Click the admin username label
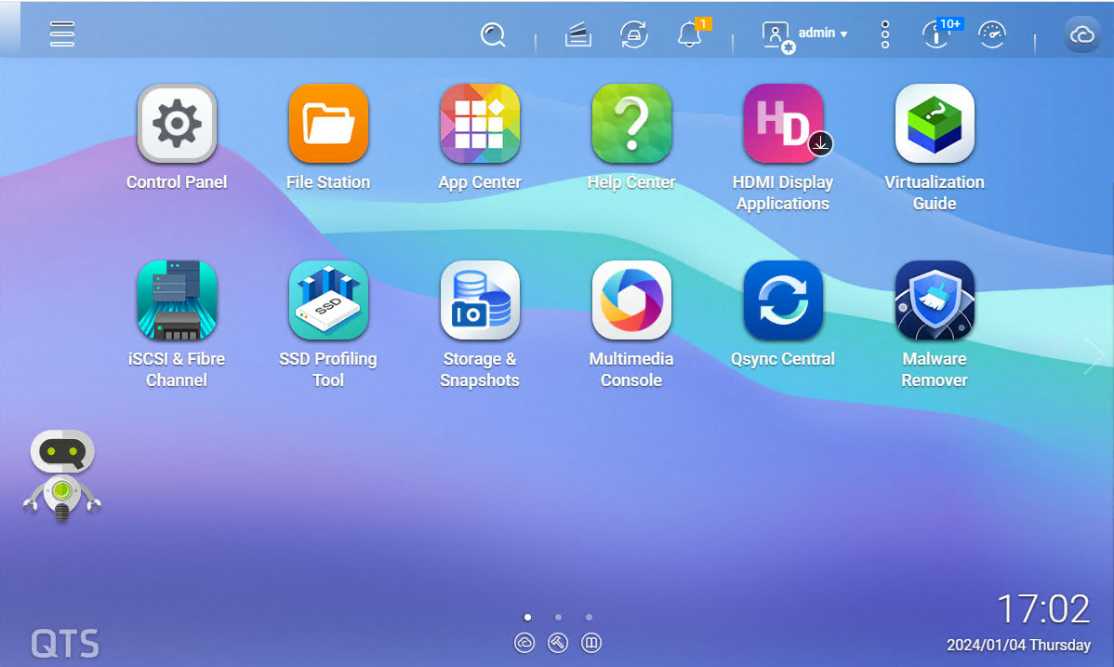 [x=816, y=33]
